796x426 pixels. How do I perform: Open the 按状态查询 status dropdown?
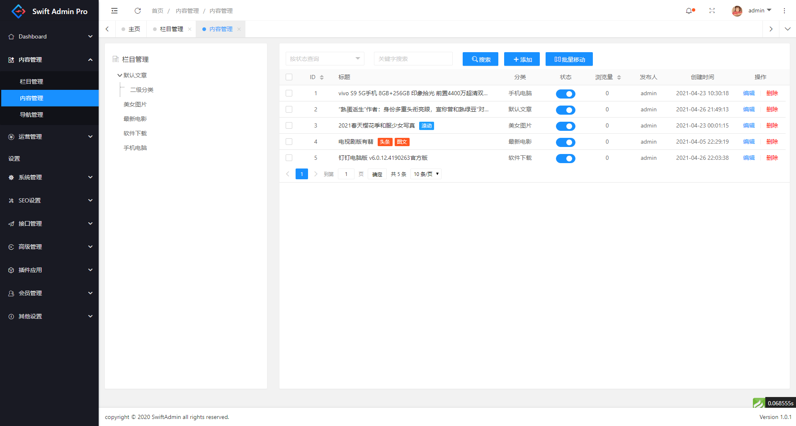tap(325, 59)
